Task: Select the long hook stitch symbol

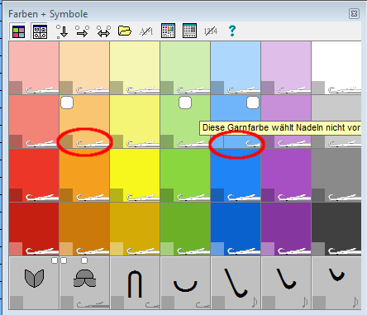Action: pos(236,283)
